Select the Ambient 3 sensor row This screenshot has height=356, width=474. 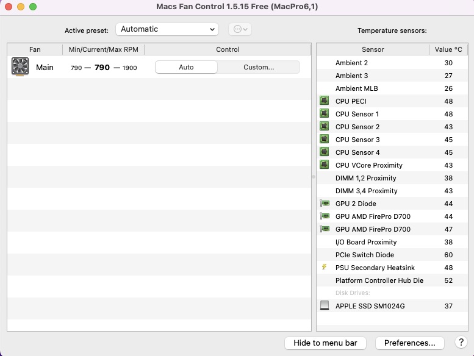coord(392,76)
